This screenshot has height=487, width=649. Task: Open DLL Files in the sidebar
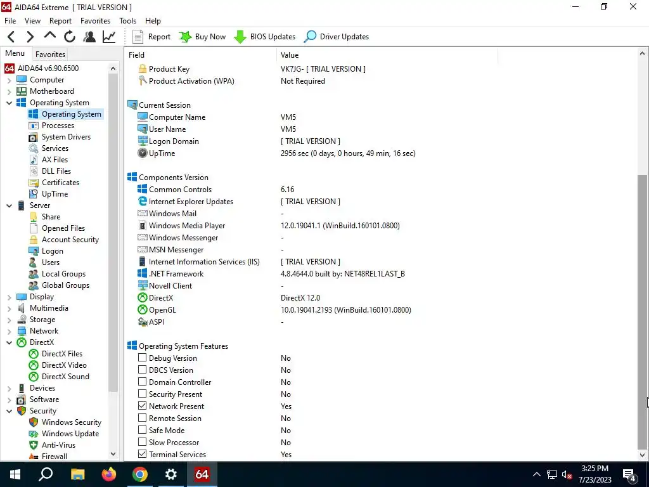coord(56,171)
